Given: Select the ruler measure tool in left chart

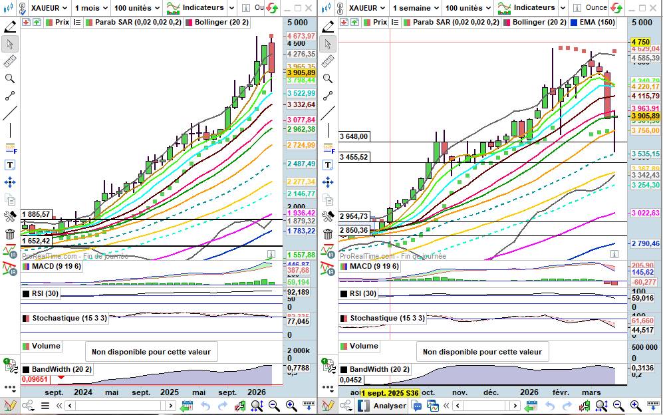Looking at the screenshot, I should tap(10, 61).
